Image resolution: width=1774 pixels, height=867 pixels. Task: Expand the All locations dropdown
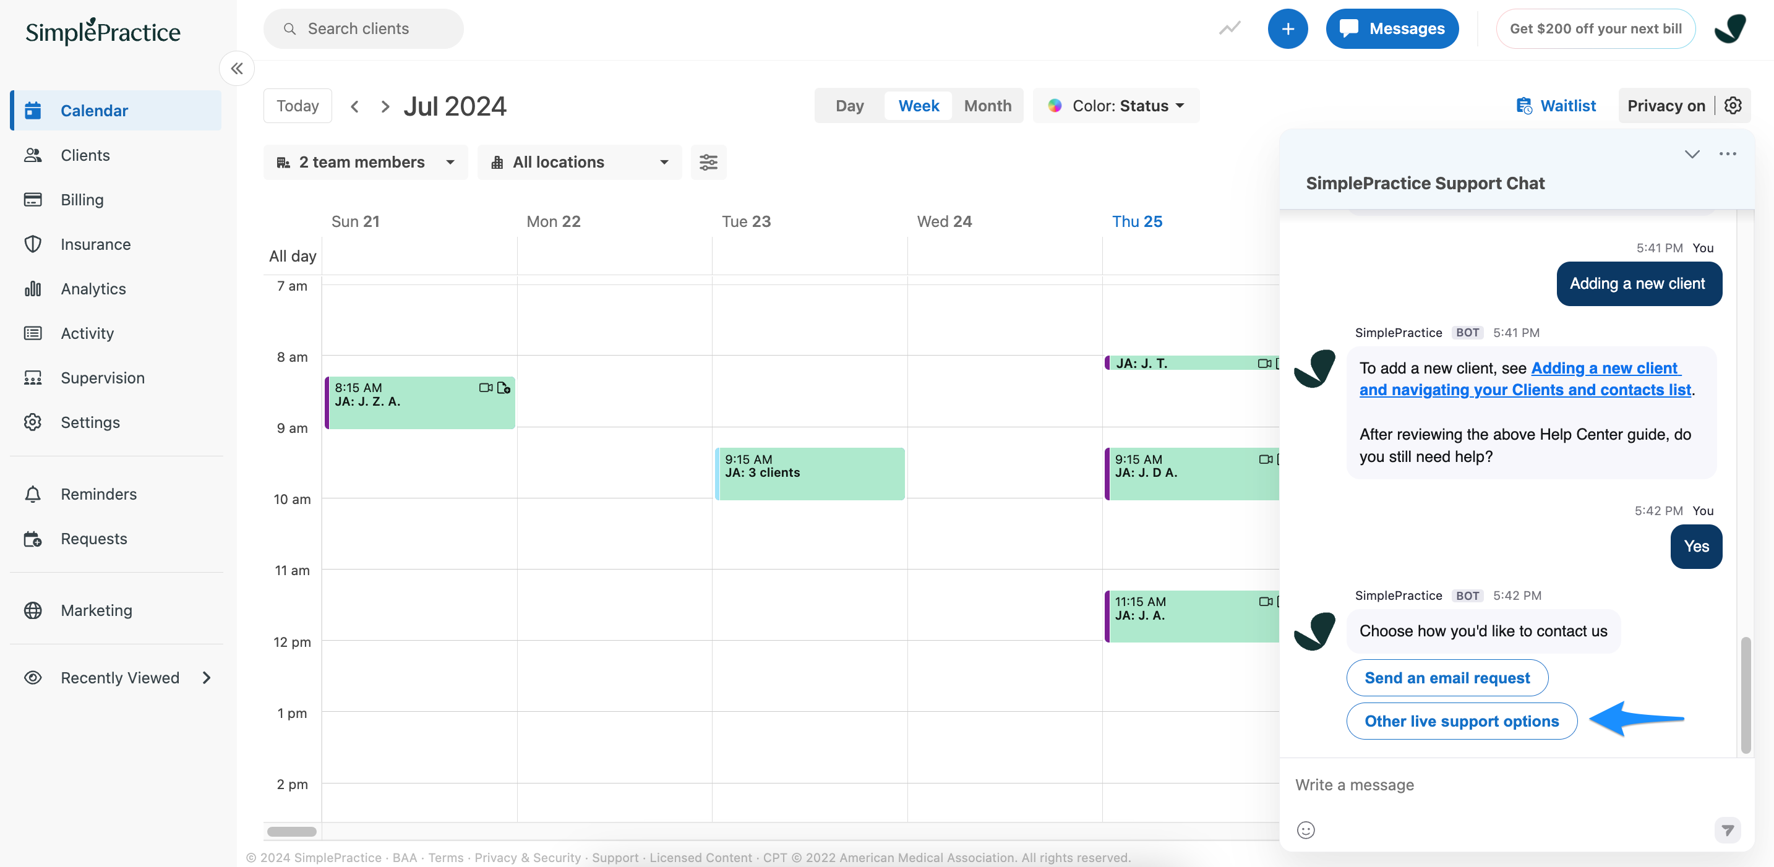(579, 162)
